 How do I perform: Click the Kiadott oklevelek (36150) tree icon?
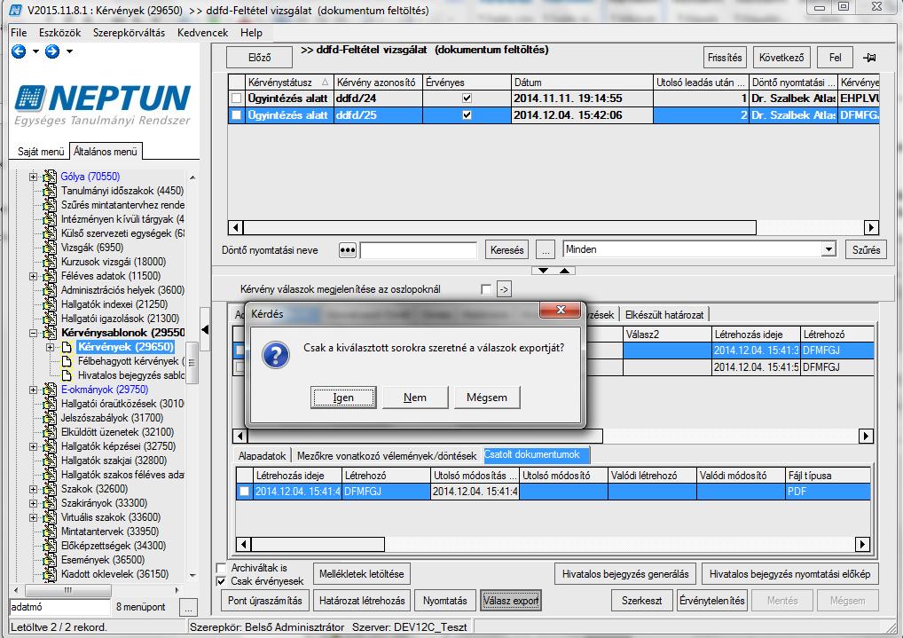tap(50, 574)
